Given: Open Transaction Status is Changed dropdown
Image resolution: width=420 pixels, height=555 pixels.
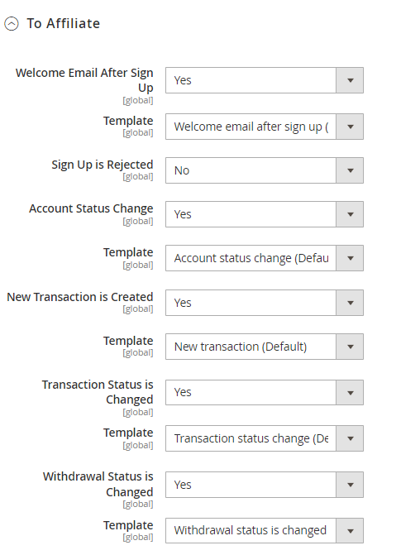Looking at the screenshot, I should [265, 393].
